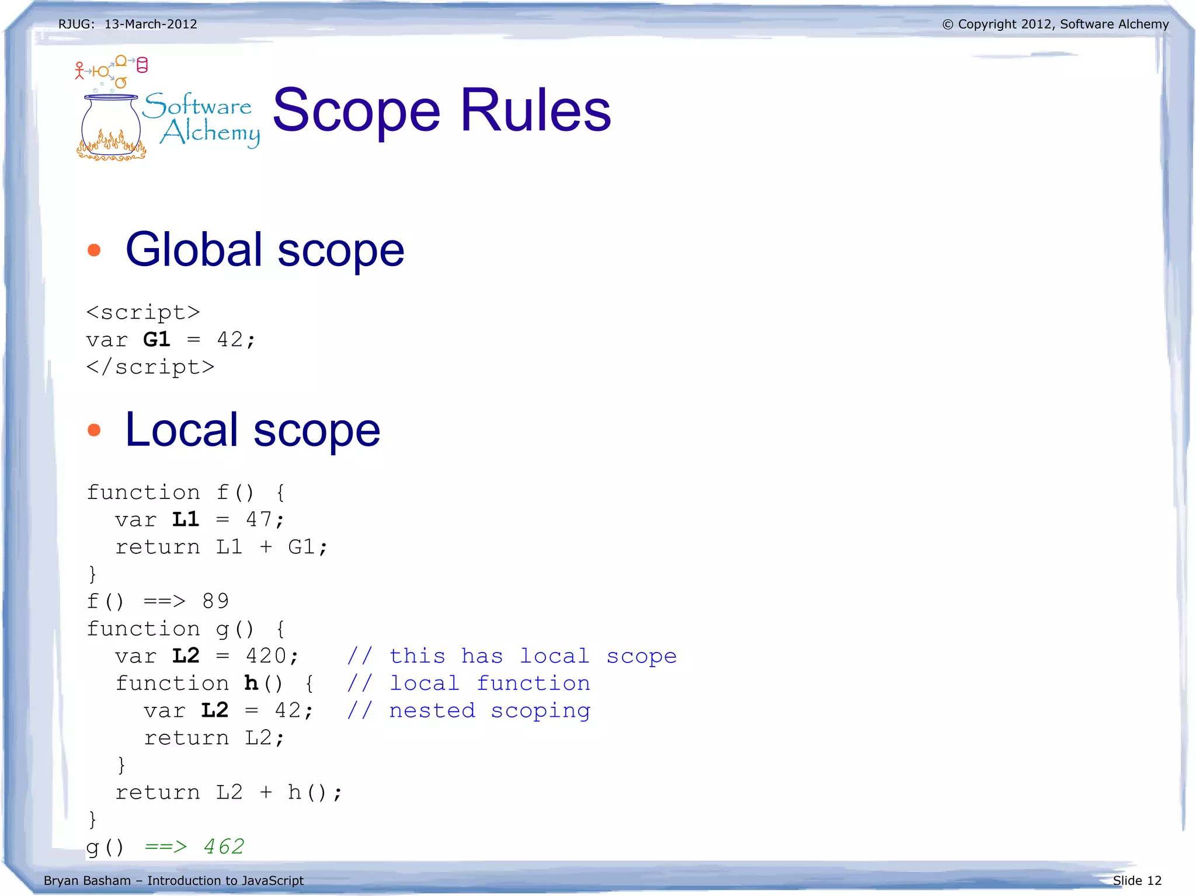The width and height of the screenshot is (1196, 896).
Task: Click the green '==> 462' result
Action: (194, 846)
